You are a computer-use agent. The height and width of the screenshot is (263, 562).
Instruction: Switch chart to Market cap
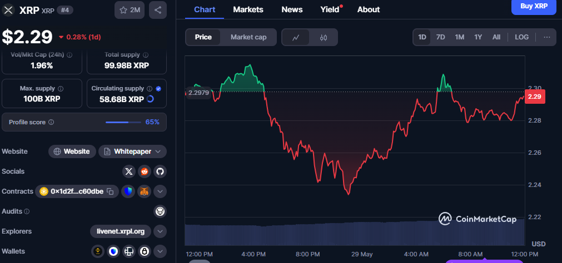[248, 37]
